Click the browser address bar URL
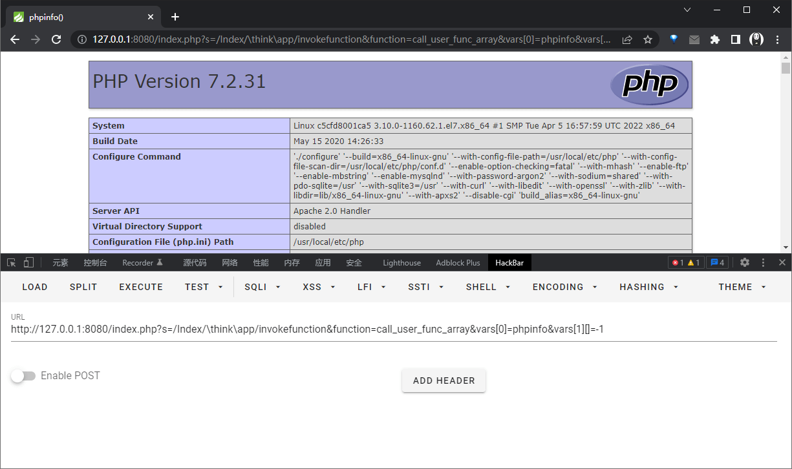 tap(351, 39)
